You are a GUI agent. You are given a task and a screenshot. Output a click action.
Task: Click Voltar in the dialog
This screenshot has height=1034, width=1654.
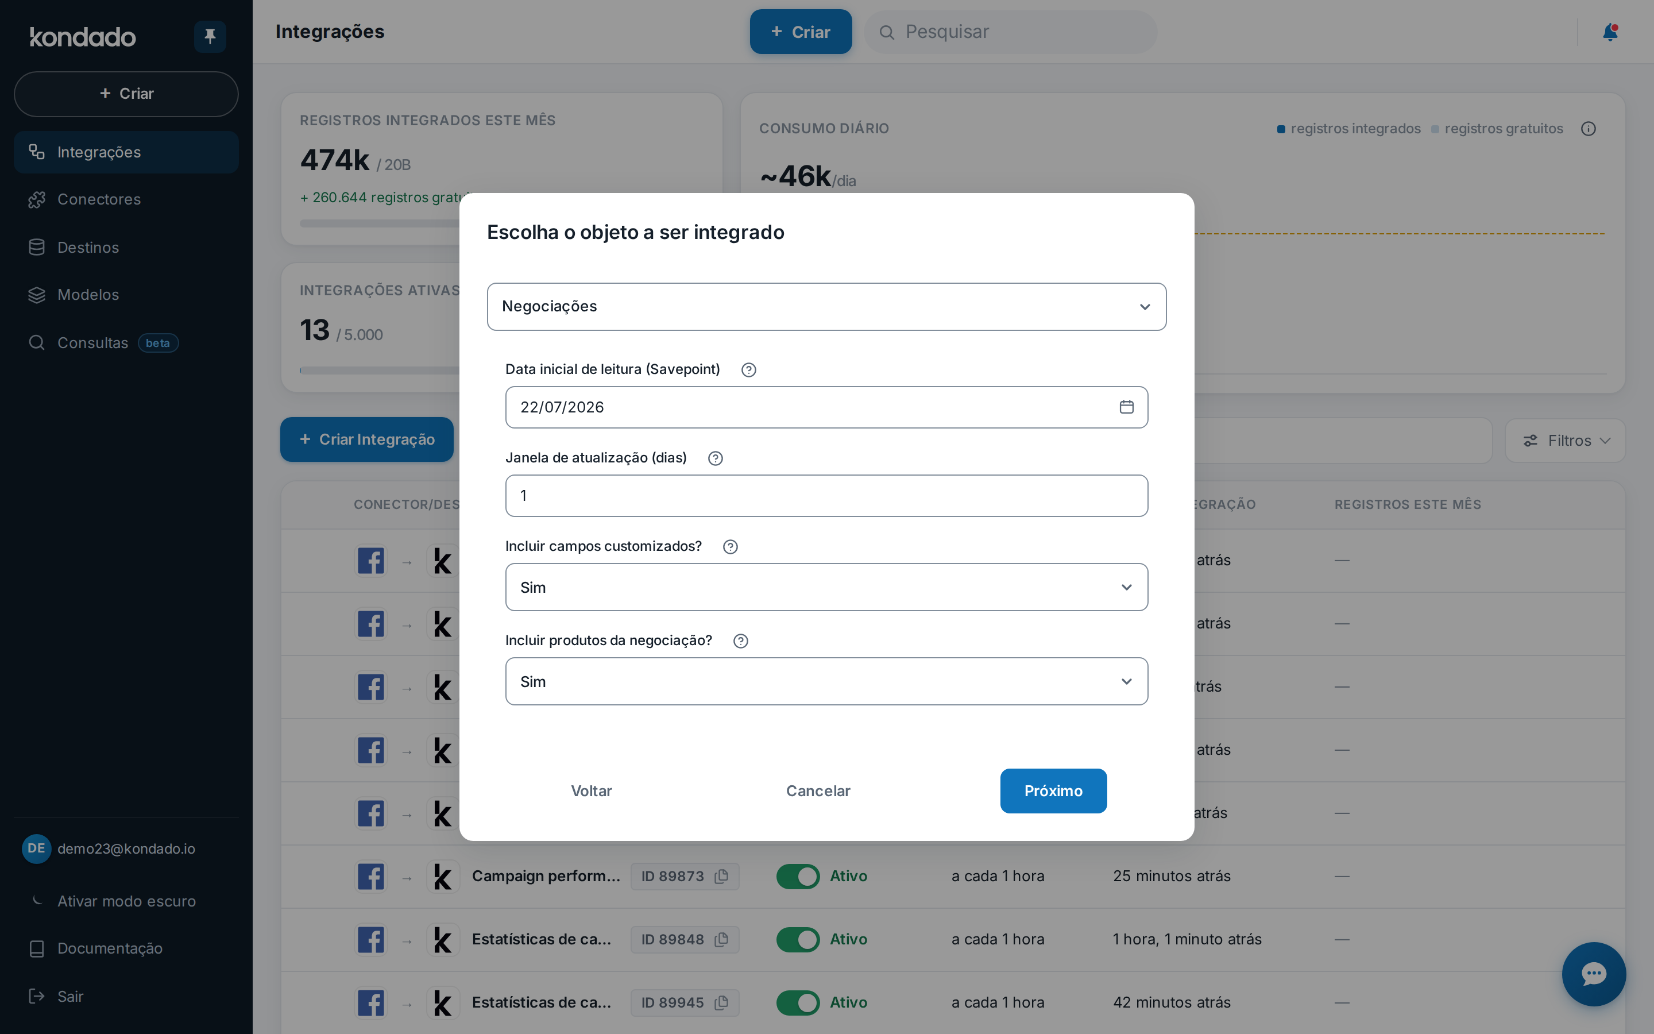coord(591,791)
